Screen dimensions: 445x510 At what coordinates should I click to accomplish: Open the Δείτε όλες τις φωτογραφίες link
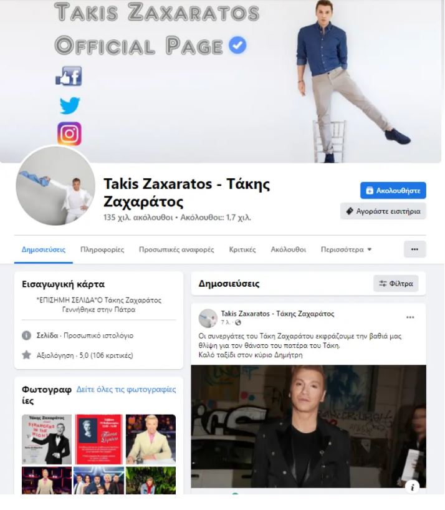click(x=126, y=389)
